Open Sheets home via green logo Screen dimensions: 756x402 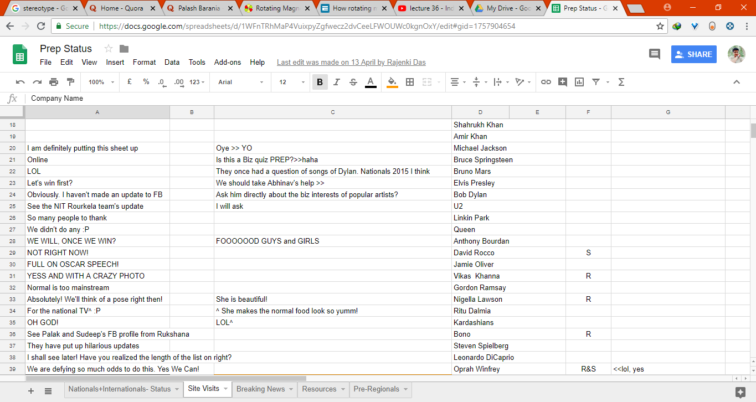pyautogui.click(x=20, y=54)
